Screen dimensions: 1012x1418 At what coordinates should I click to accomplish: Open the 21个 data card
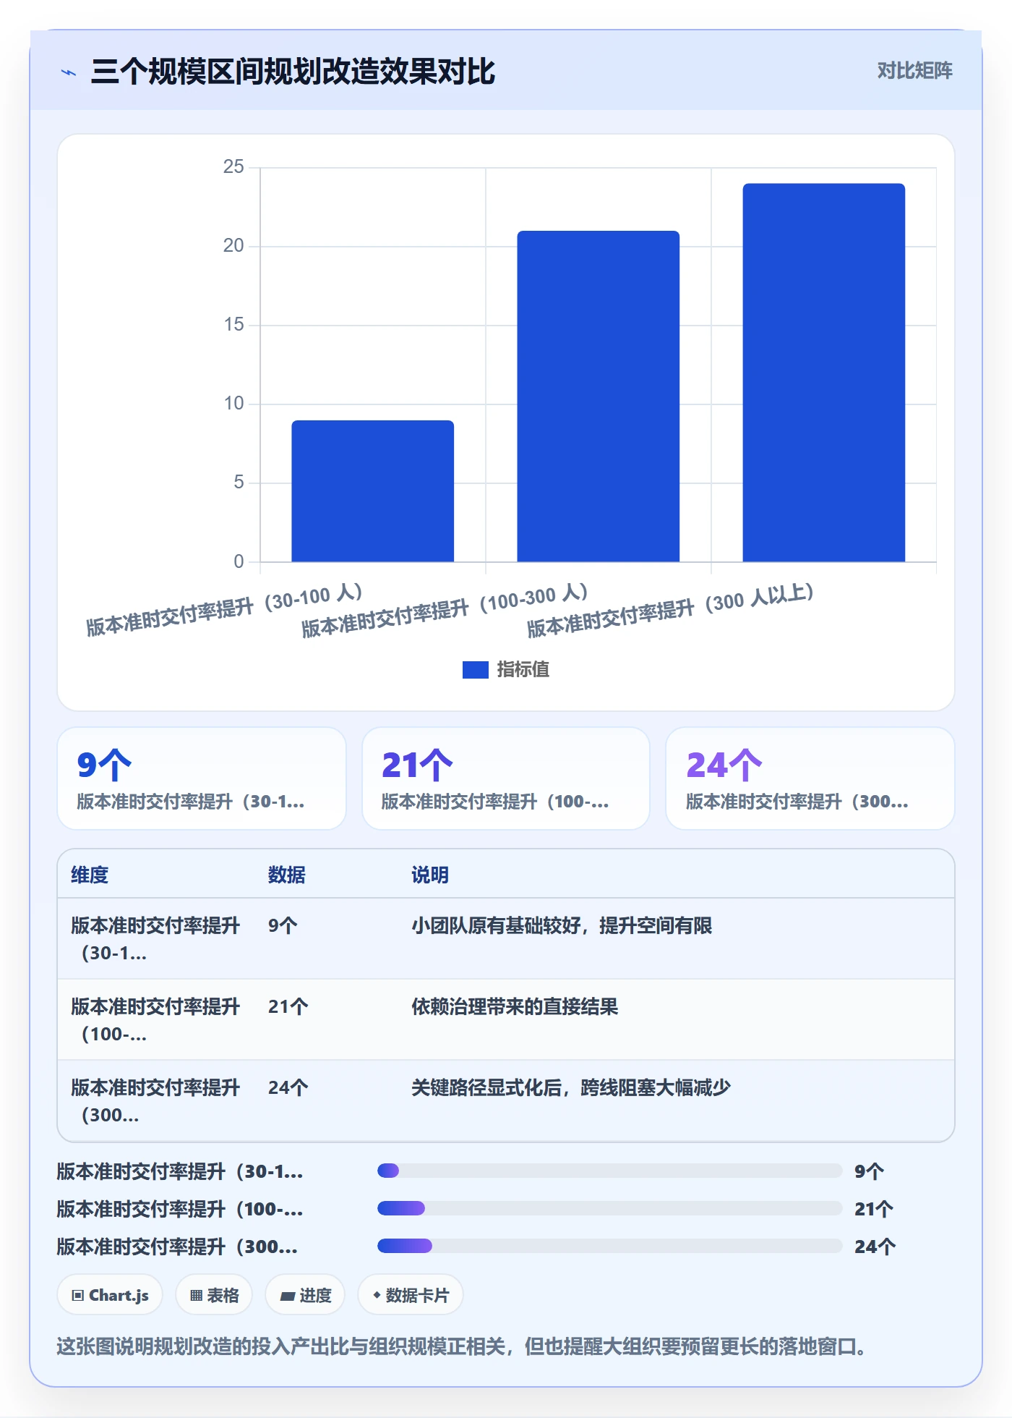click(x=506, y=778)
